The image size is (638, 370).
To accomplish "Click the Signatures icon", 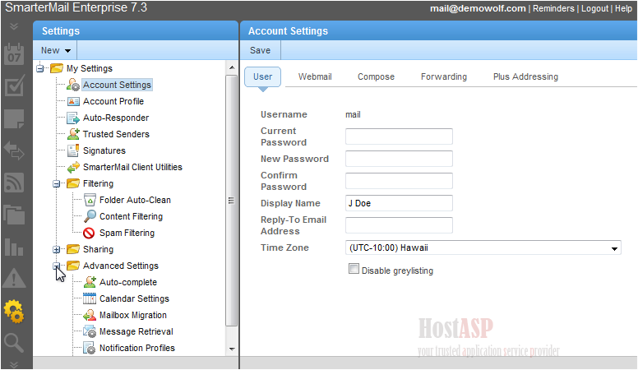I will click(73, 150).
